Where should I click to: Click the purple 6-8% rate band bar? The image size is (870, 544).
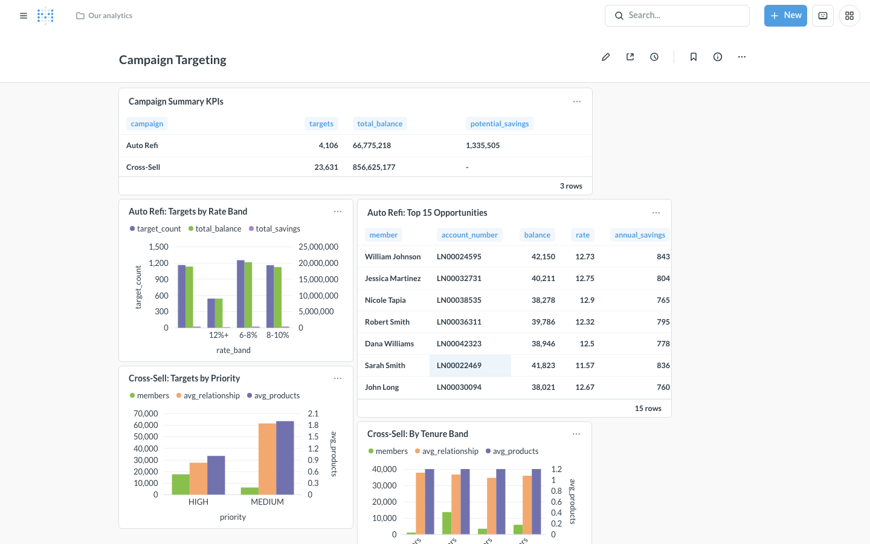coord(240,294)
